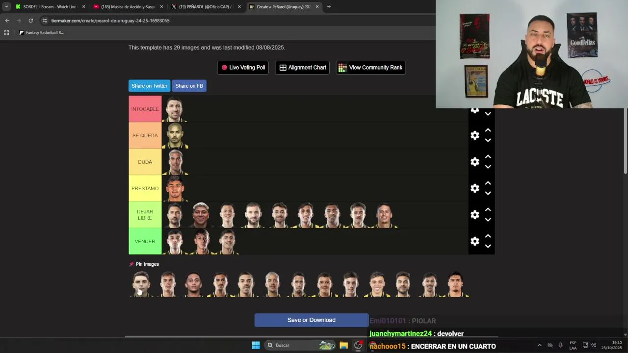Show hidden system tray icons
The height and width of the screenshot is (353, 628).
coord(539,345)
